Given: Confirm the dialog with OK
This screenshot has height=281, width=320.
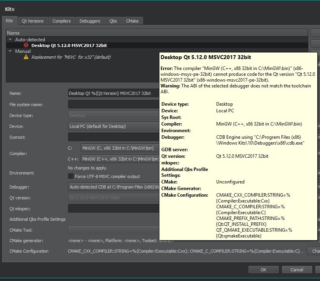Looking at the screenshot, I should (264, 270).
